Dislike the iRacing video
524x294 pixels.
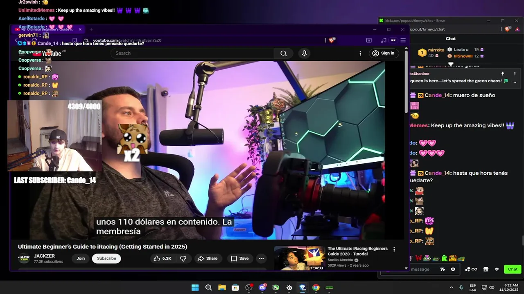[x=183, y=258]
